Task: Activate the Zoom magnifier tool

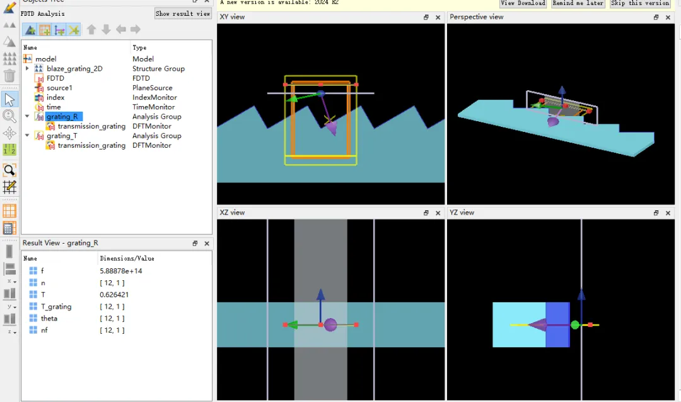Action: coord(9,116)
